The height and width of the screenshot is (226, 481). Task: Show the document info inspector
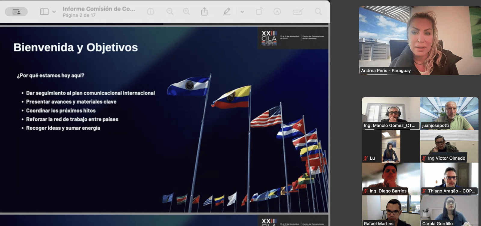click(151, 12)
